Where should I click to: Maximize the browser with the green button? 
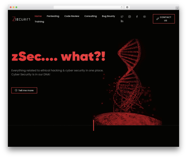16,7
